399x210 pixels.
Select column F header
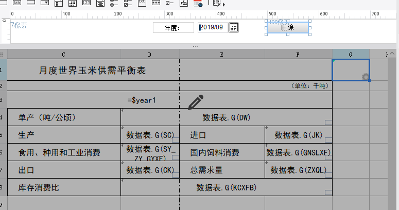click(298, 55)
